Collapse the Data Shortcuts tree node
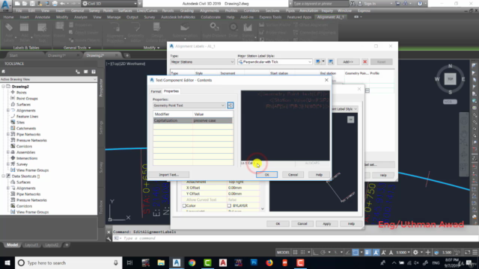The image size is (479, 269). (3, 176)
